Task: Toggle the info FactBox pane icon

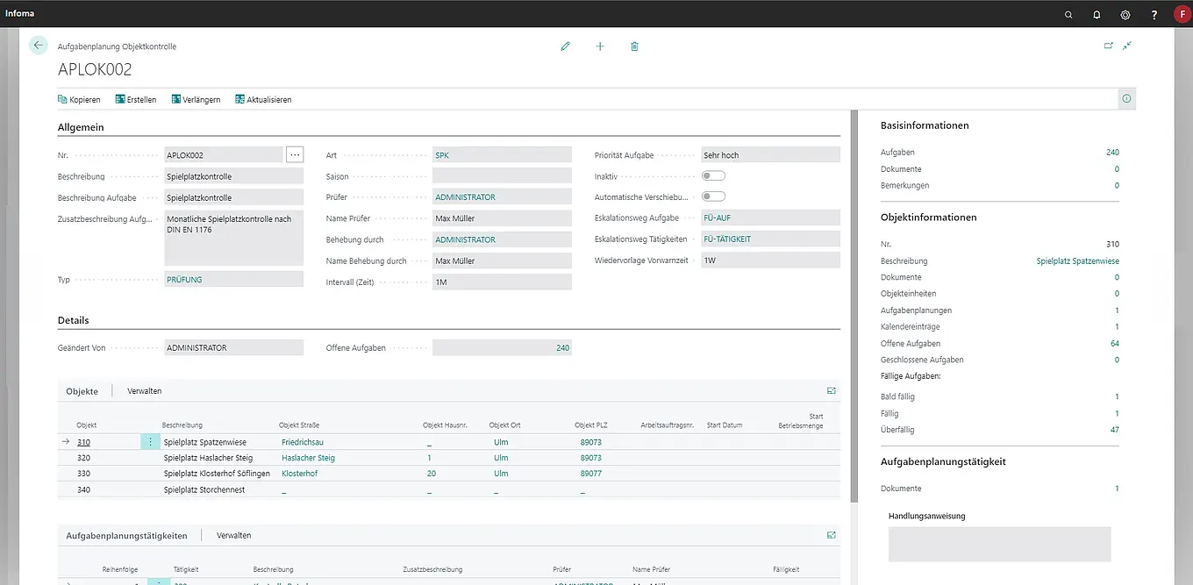Action: click(1127, 99)
